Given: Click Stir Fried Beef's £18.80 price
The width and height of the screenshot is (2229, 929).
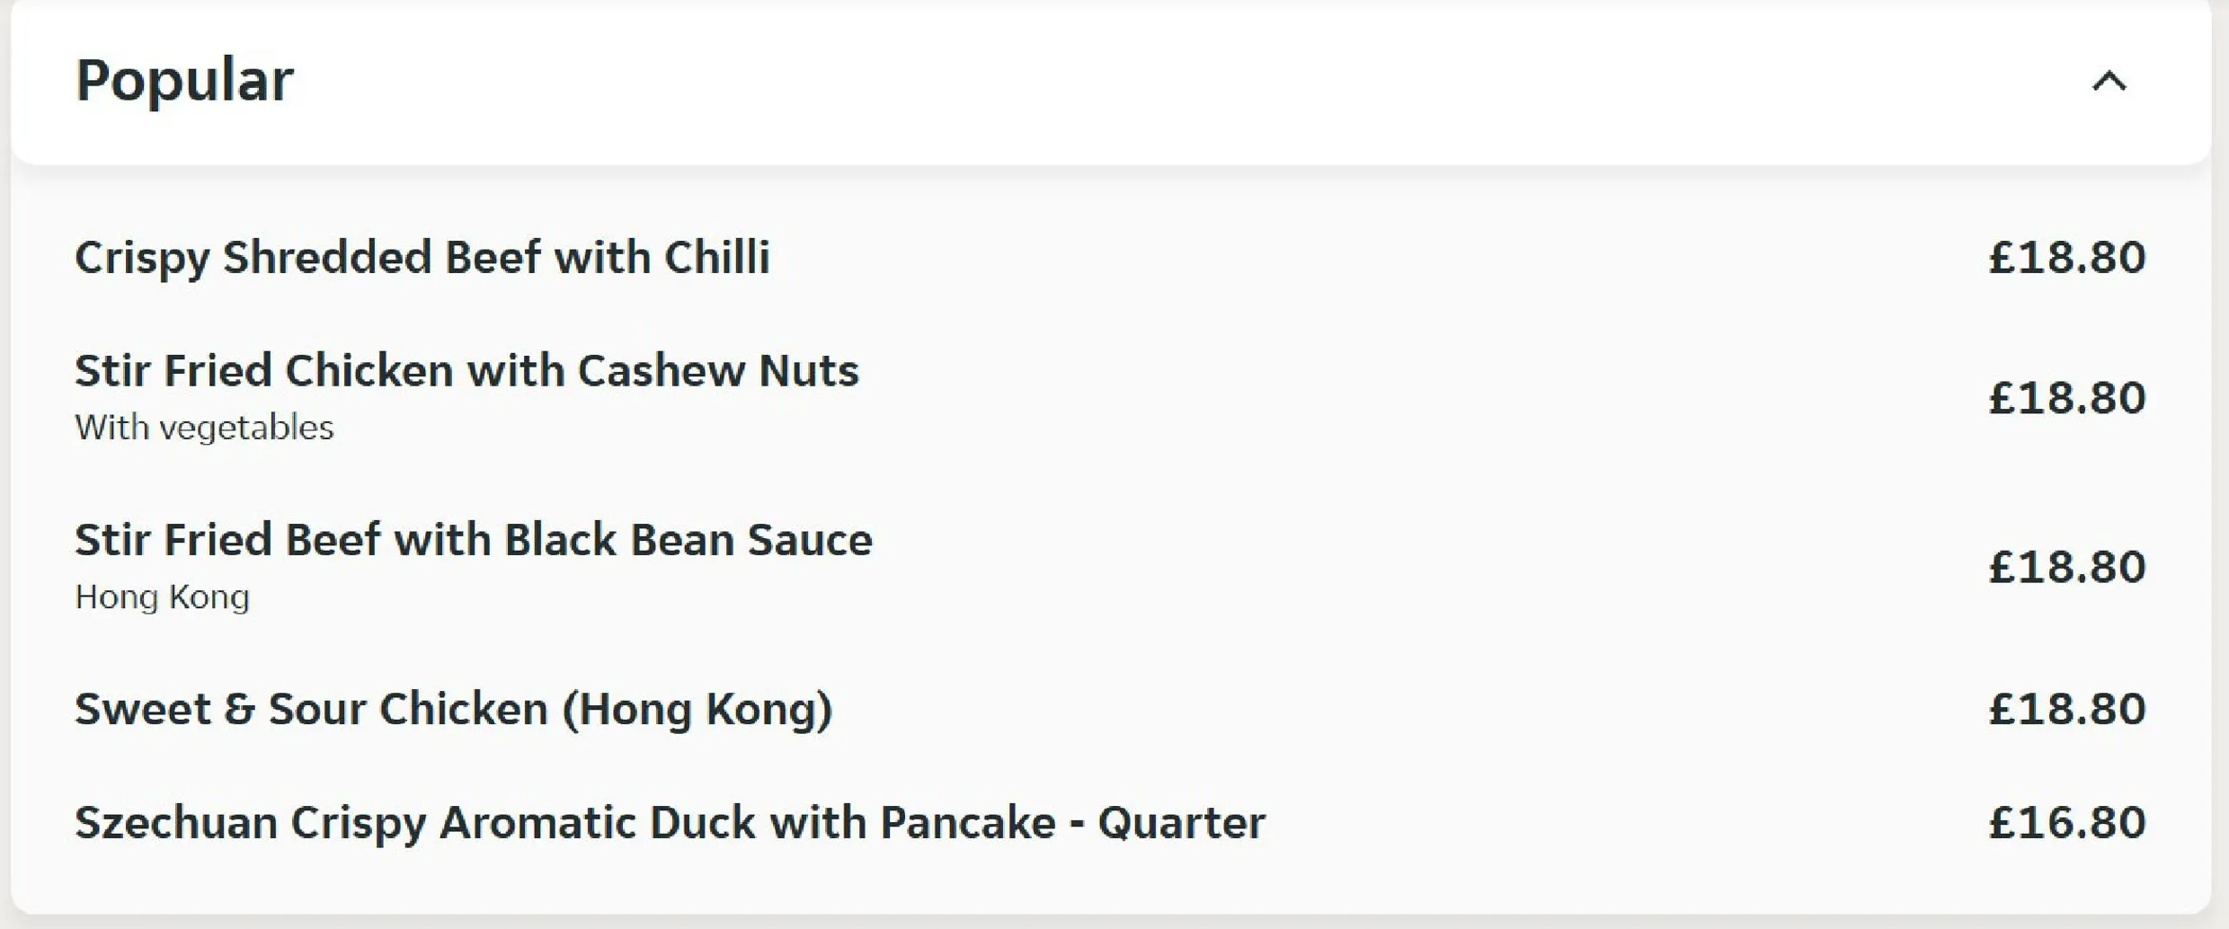Looking at the screenshot, I should [x=2067, y=567].
